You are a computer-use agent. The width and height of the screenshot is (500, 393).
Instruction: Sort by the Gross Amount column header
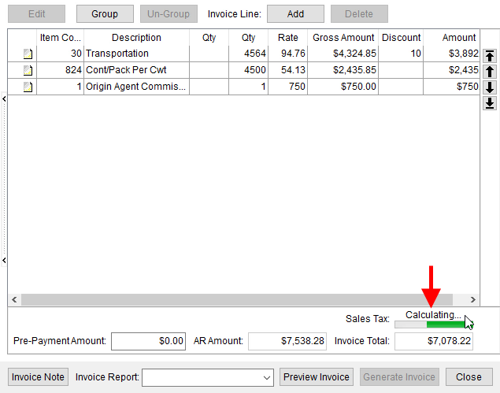click(343, 37)
